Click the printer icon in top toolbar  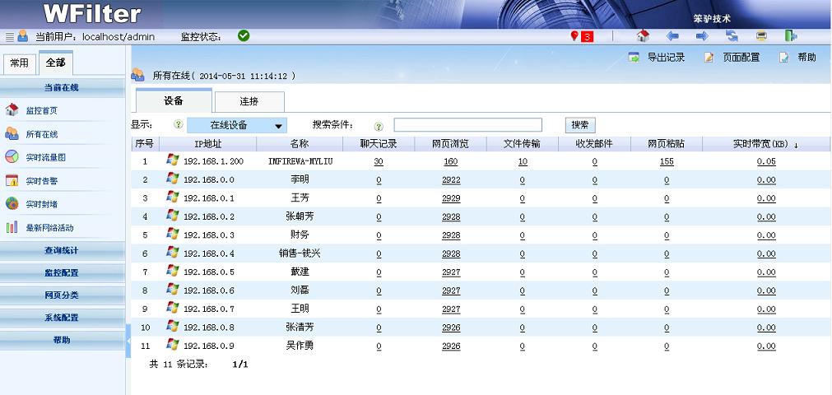click(x=761, y=36)
